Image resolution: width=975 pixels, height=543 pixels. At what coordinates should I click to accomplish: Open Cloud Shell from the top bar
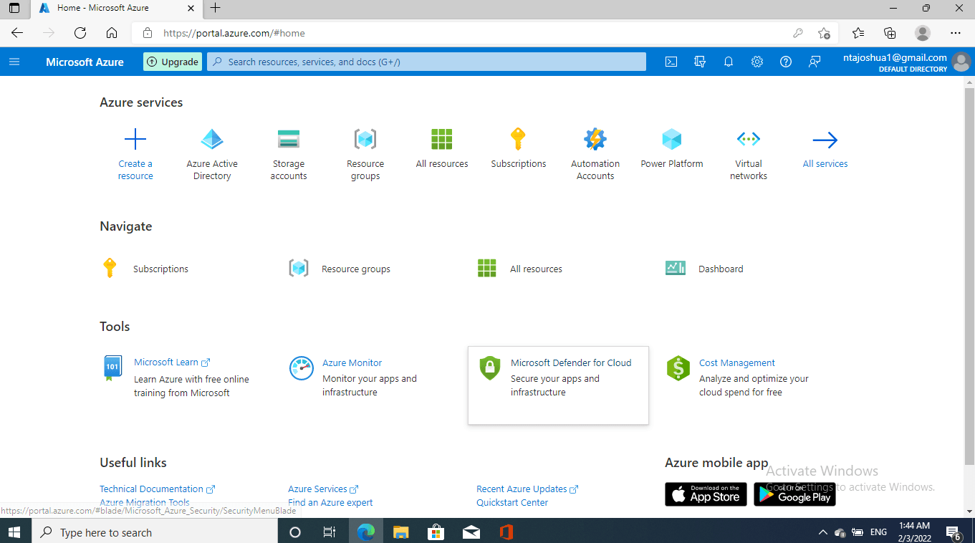point(671,62)
